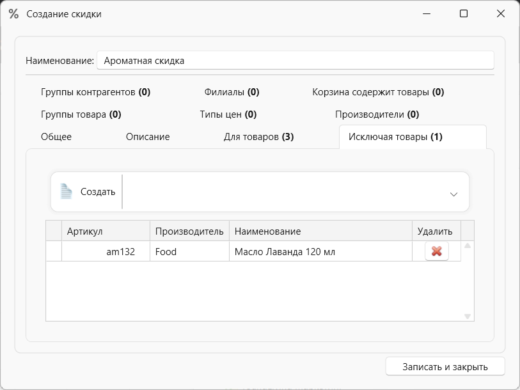Viewport: 520px width, 390px height.
Task: Open the Описание tab
Action: (x=148, y=137)
